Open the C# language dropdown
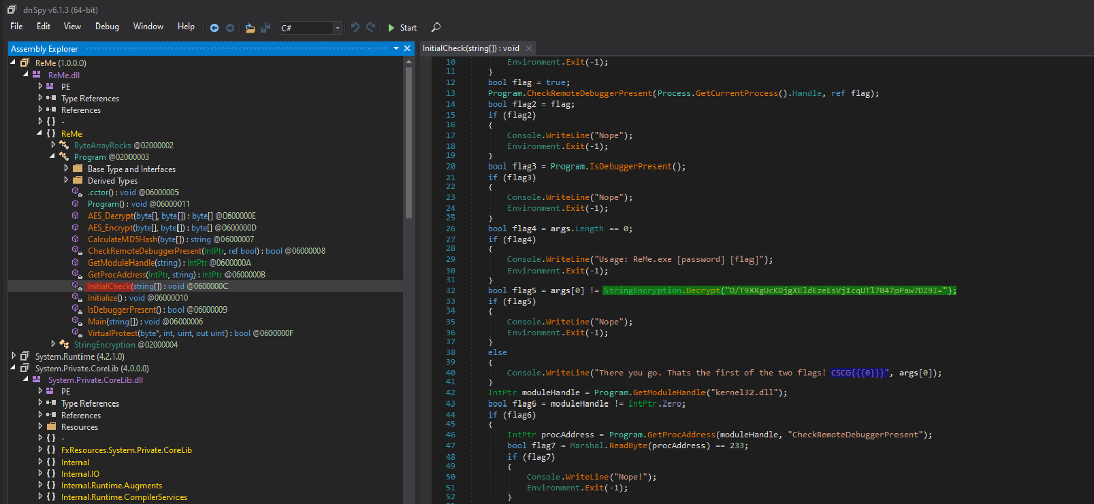Screen dimensions: 1094x504 point(337,28)
